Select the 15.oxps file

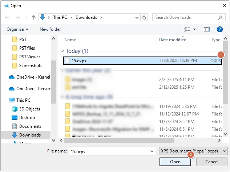142,60
